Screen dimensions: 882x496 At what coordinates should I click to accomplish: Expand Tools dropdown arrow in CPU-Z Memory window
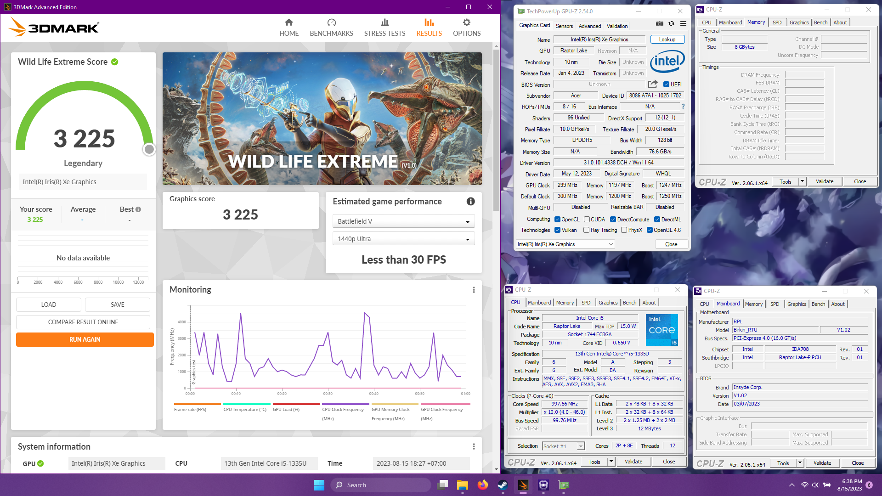(x=802, y=181)
